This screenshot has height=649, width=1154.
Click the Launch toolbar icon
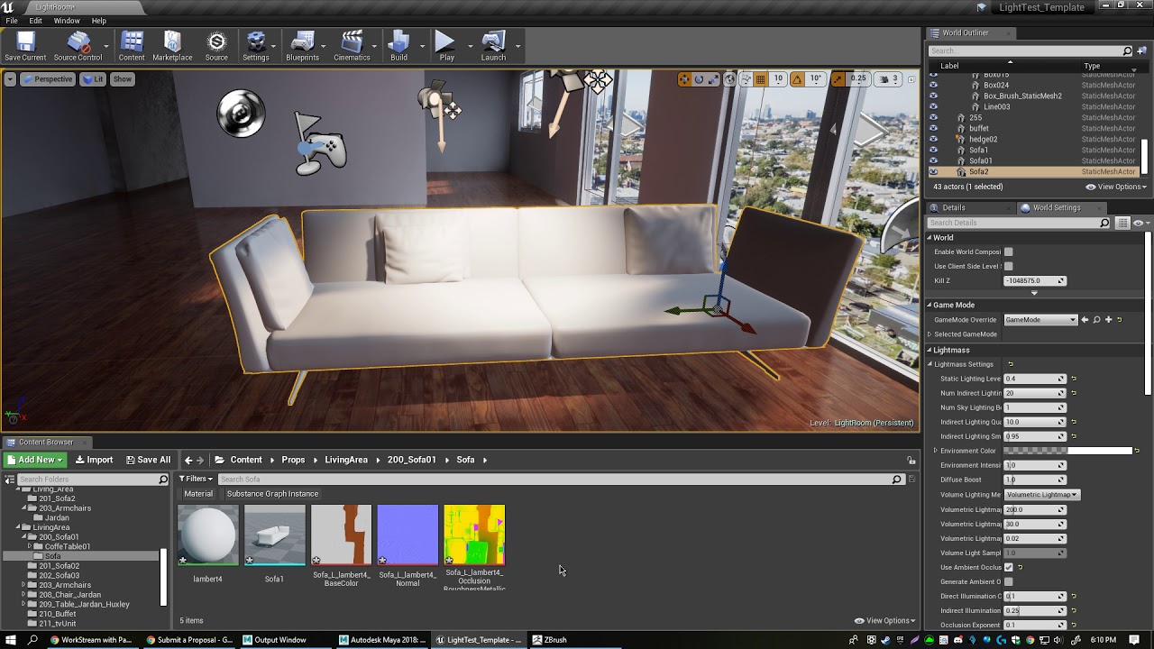pos(493,46)
